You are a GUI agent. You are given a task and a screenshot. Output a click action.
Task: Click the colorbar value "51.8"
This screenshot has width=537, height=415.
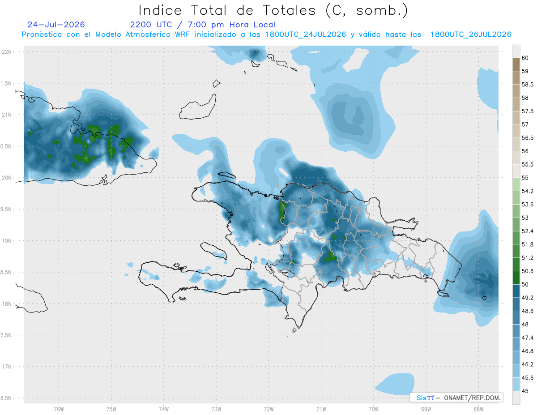528,244
